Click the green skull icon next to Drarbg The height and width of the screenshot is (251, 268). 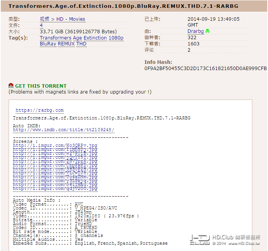point(208,31)
